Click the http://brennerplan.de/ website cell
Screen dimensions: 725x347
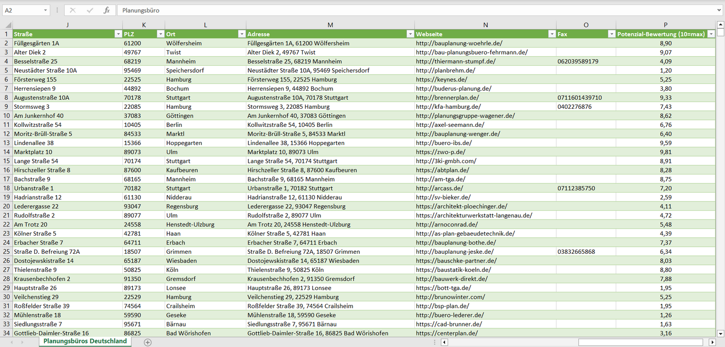pyautogui.click(x=447, y=98)
